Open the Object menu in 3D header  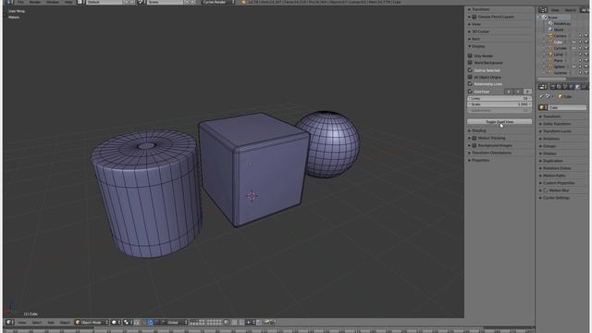65,323
